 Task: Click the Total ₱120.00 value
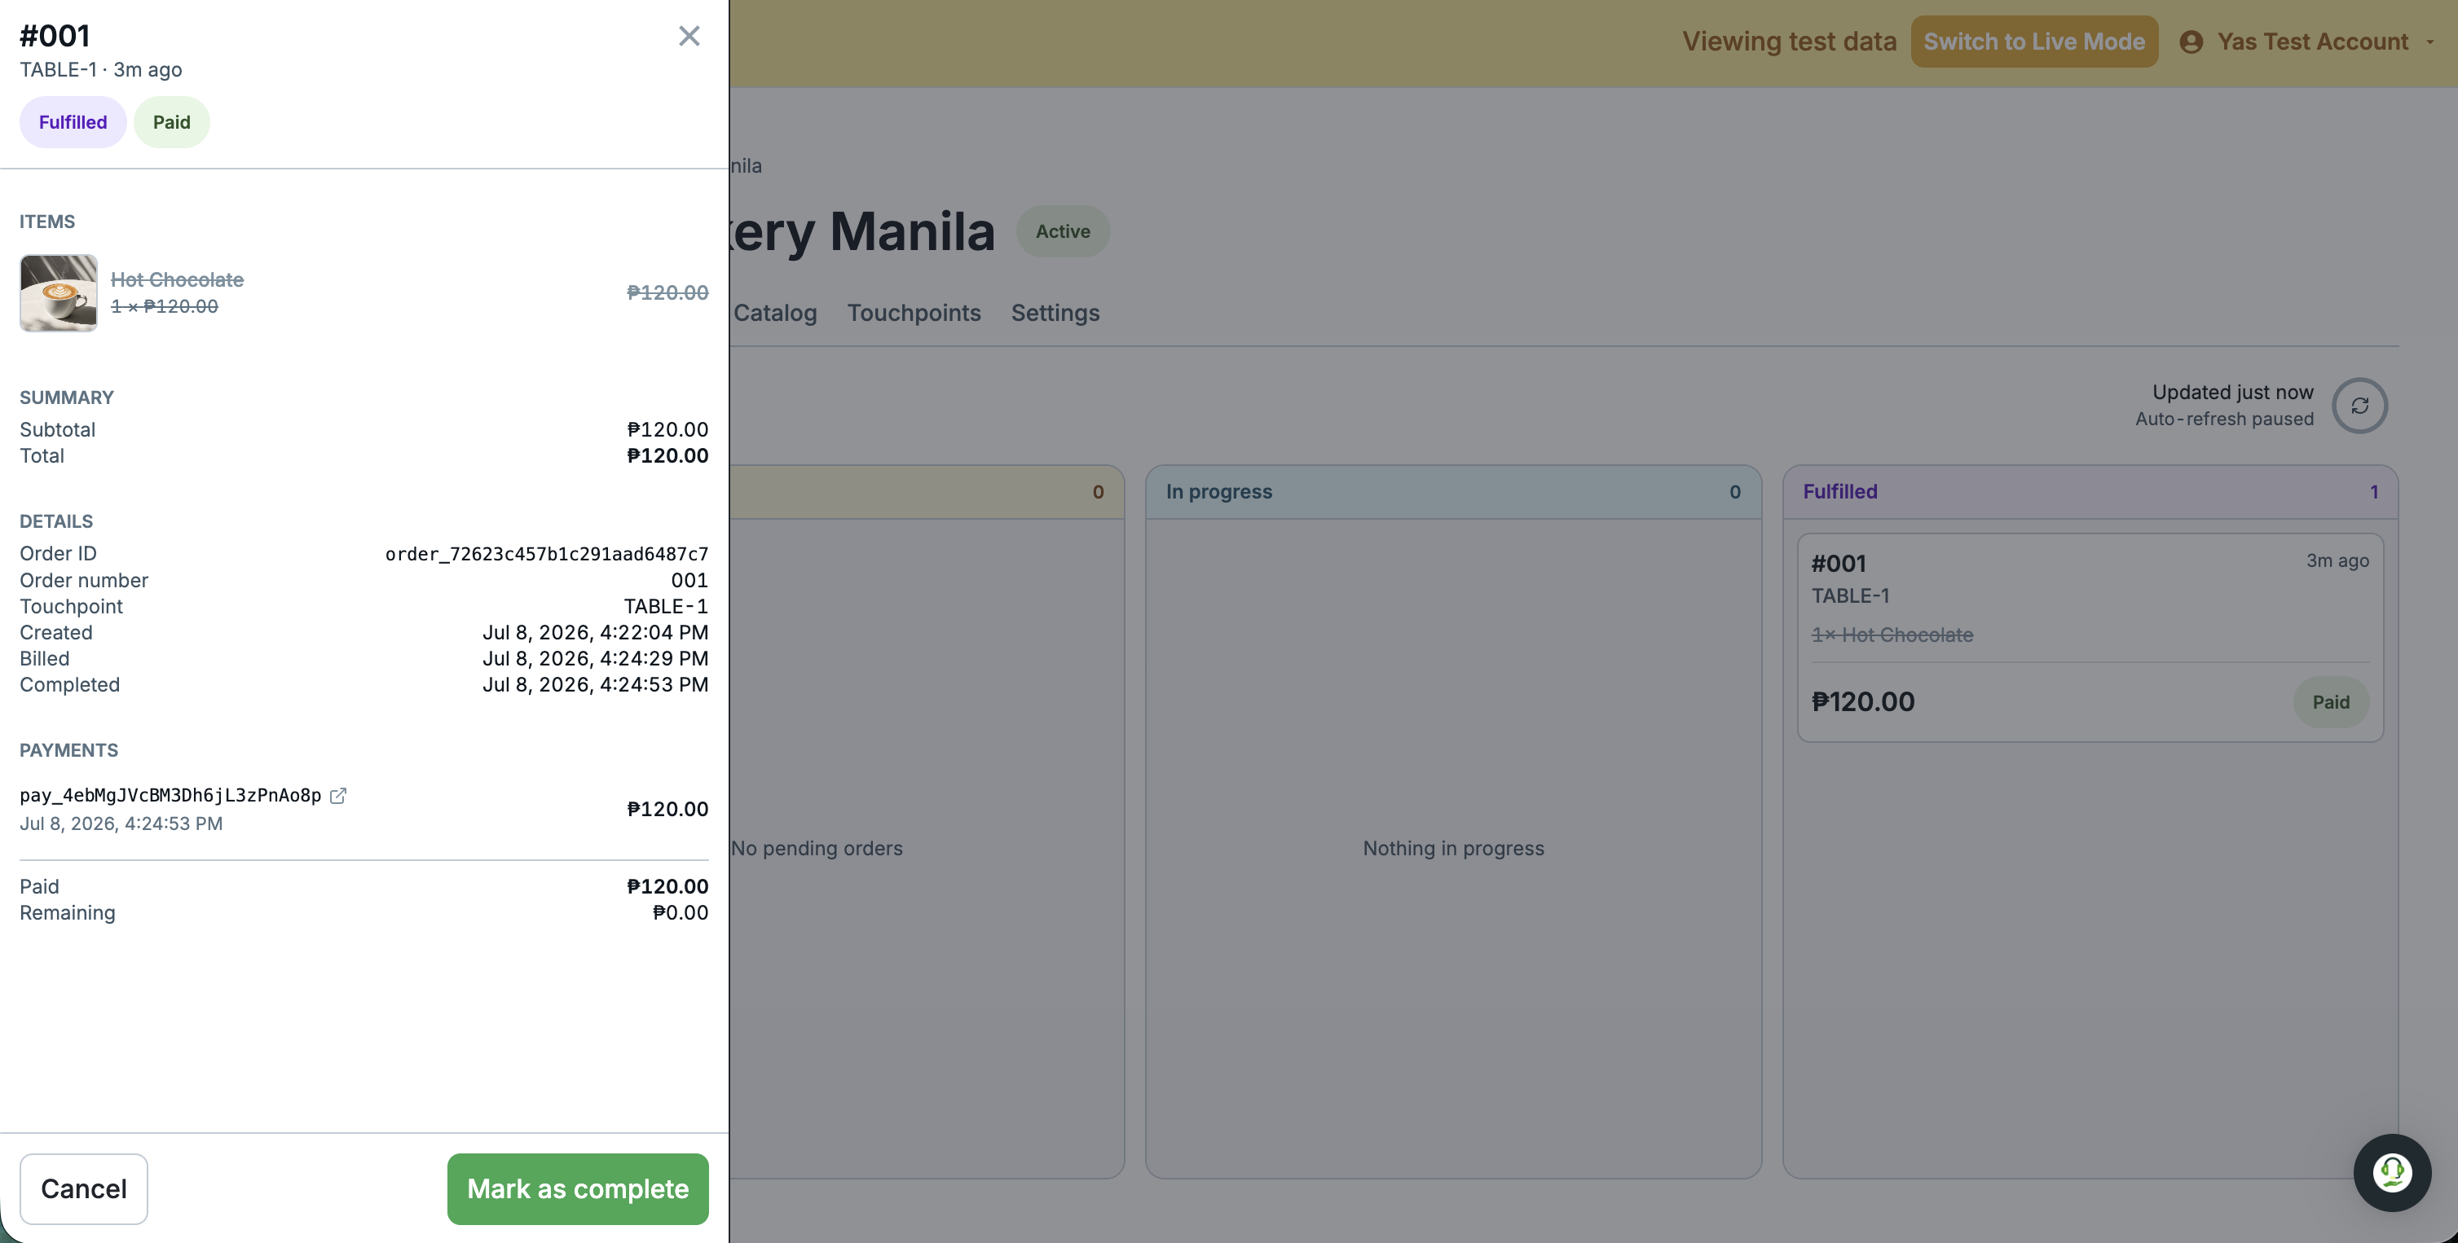(x=668, y=456)
